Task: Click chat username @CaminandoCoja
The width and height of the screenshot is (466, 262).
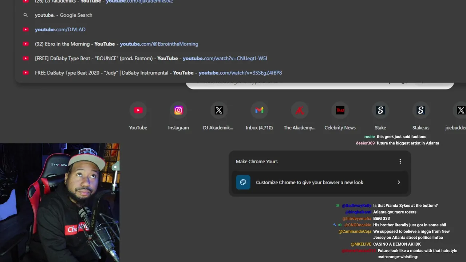Action: [x=355, y=231]
